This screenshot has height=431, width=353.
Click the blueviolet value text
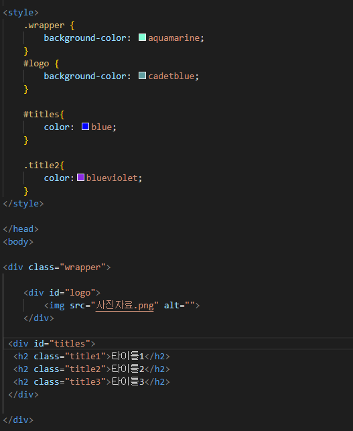point(112,178)
